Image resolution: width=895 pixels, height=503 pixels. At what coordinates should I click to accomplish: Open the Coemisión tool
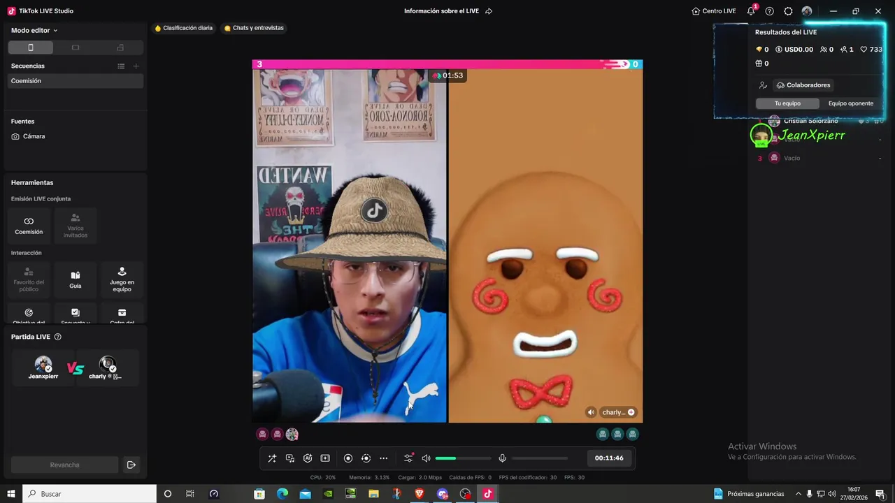point(29,225)
